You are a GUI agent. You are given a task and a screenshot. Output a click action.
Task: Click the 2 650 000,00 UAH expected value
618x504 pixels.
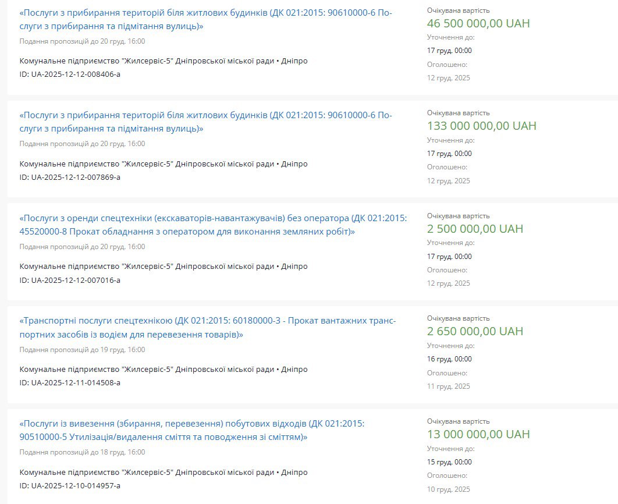(x=475, y=331)
